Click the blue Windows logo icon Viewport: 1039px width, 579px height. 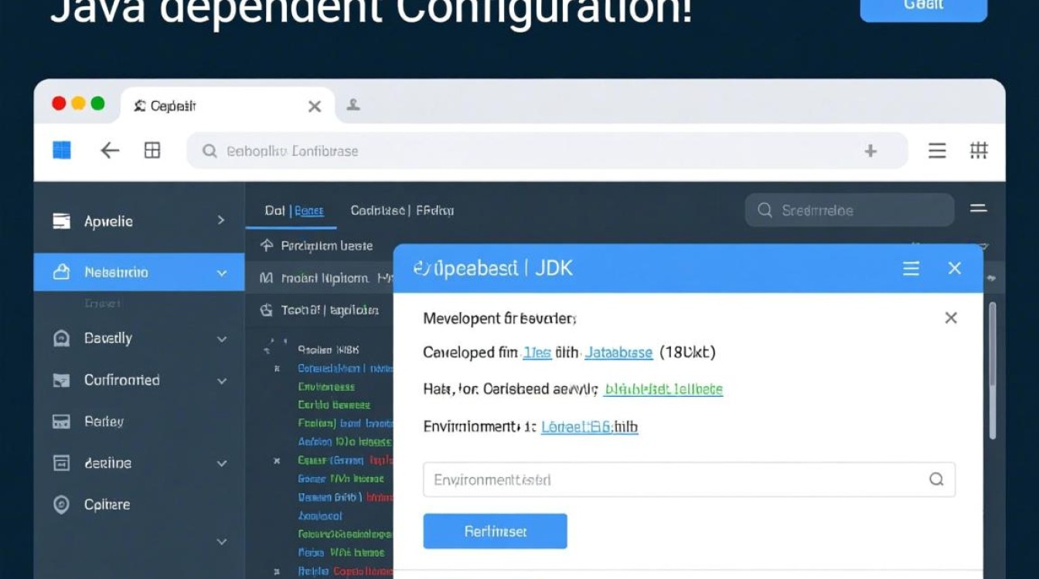tap(62, 150)
